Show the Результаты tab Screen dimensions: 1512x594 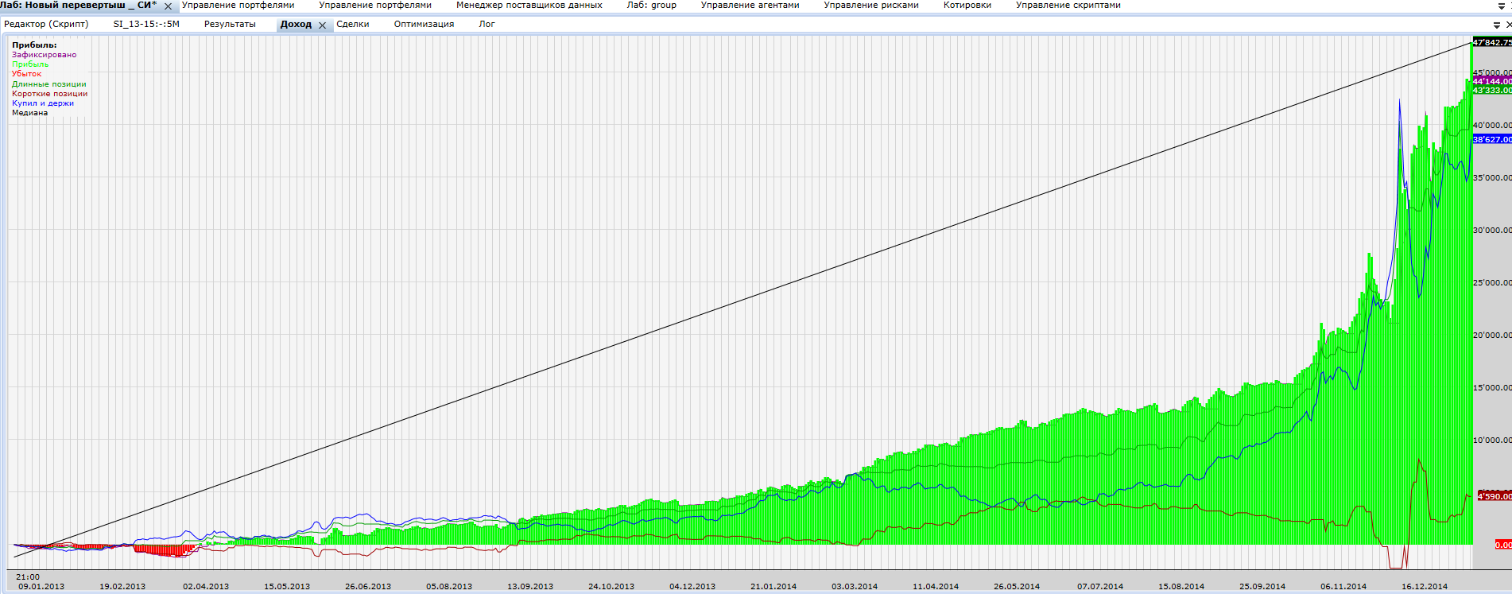230,25
